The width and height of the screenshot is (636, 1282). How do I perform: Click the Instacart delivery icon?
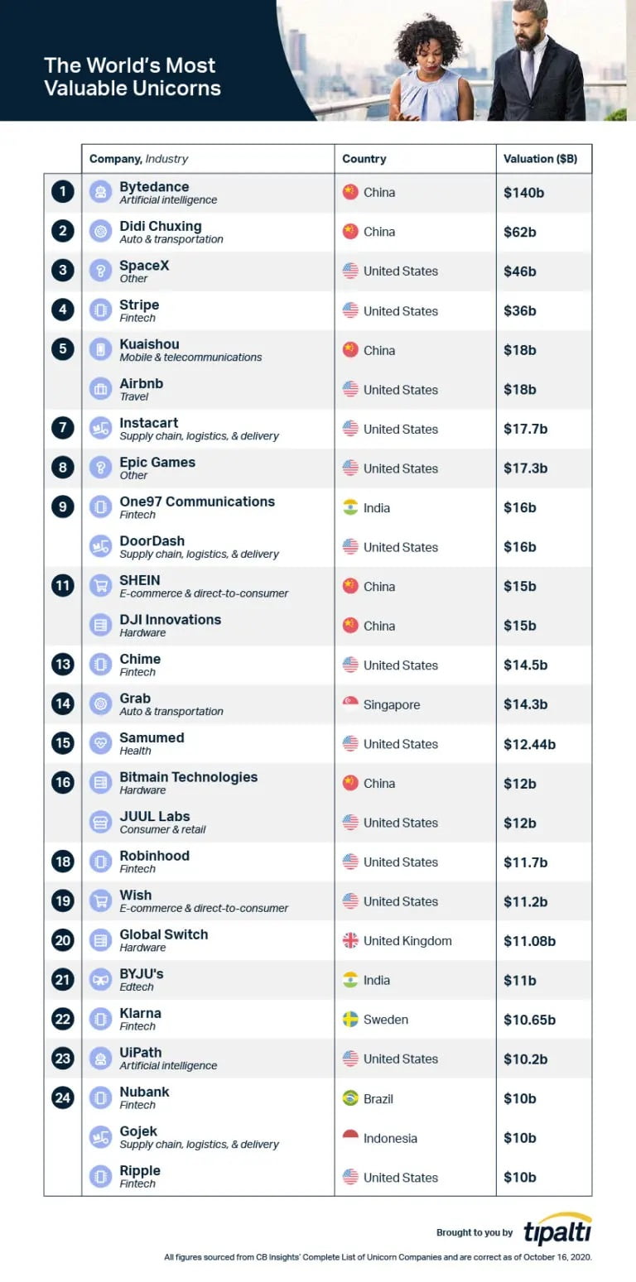point(100,429)
